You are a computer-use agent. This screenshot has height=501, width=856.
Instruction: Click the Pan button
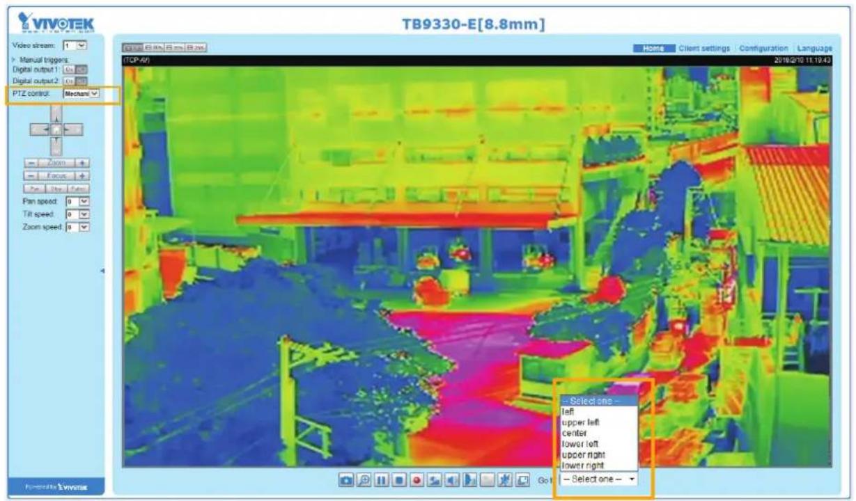tap(35, 189)
